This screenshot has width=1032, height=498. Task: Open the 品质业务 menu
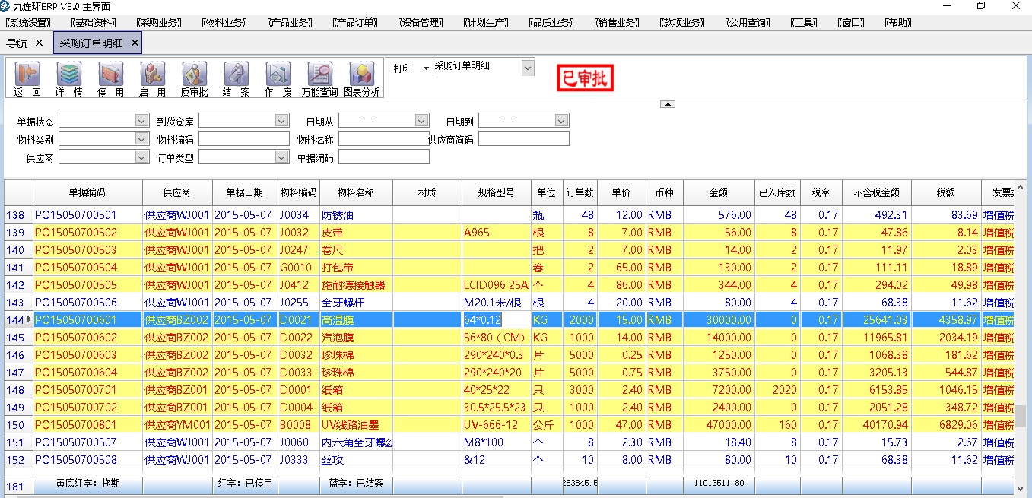click(551, 23)
